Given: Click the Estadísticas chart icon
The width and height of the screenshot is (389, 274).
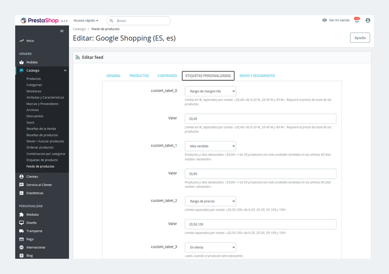Looking at the screenshot, I should click(21, 193).
